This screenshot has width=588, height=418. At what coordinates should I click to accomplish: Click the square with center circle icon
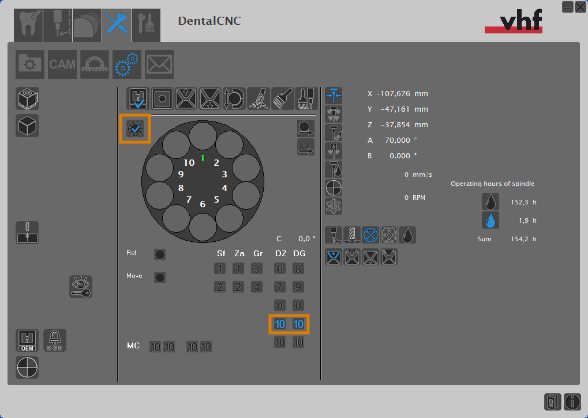(x=162, y=98)
